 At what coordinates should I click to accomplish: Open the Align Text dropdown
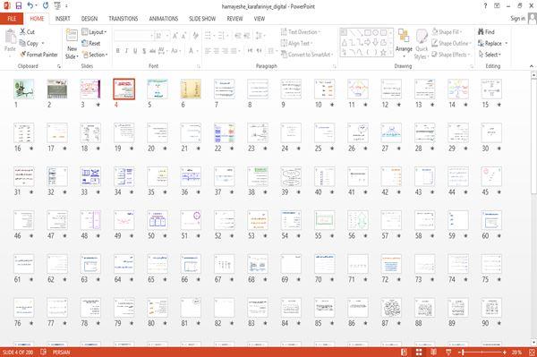[x=296, y=43]
